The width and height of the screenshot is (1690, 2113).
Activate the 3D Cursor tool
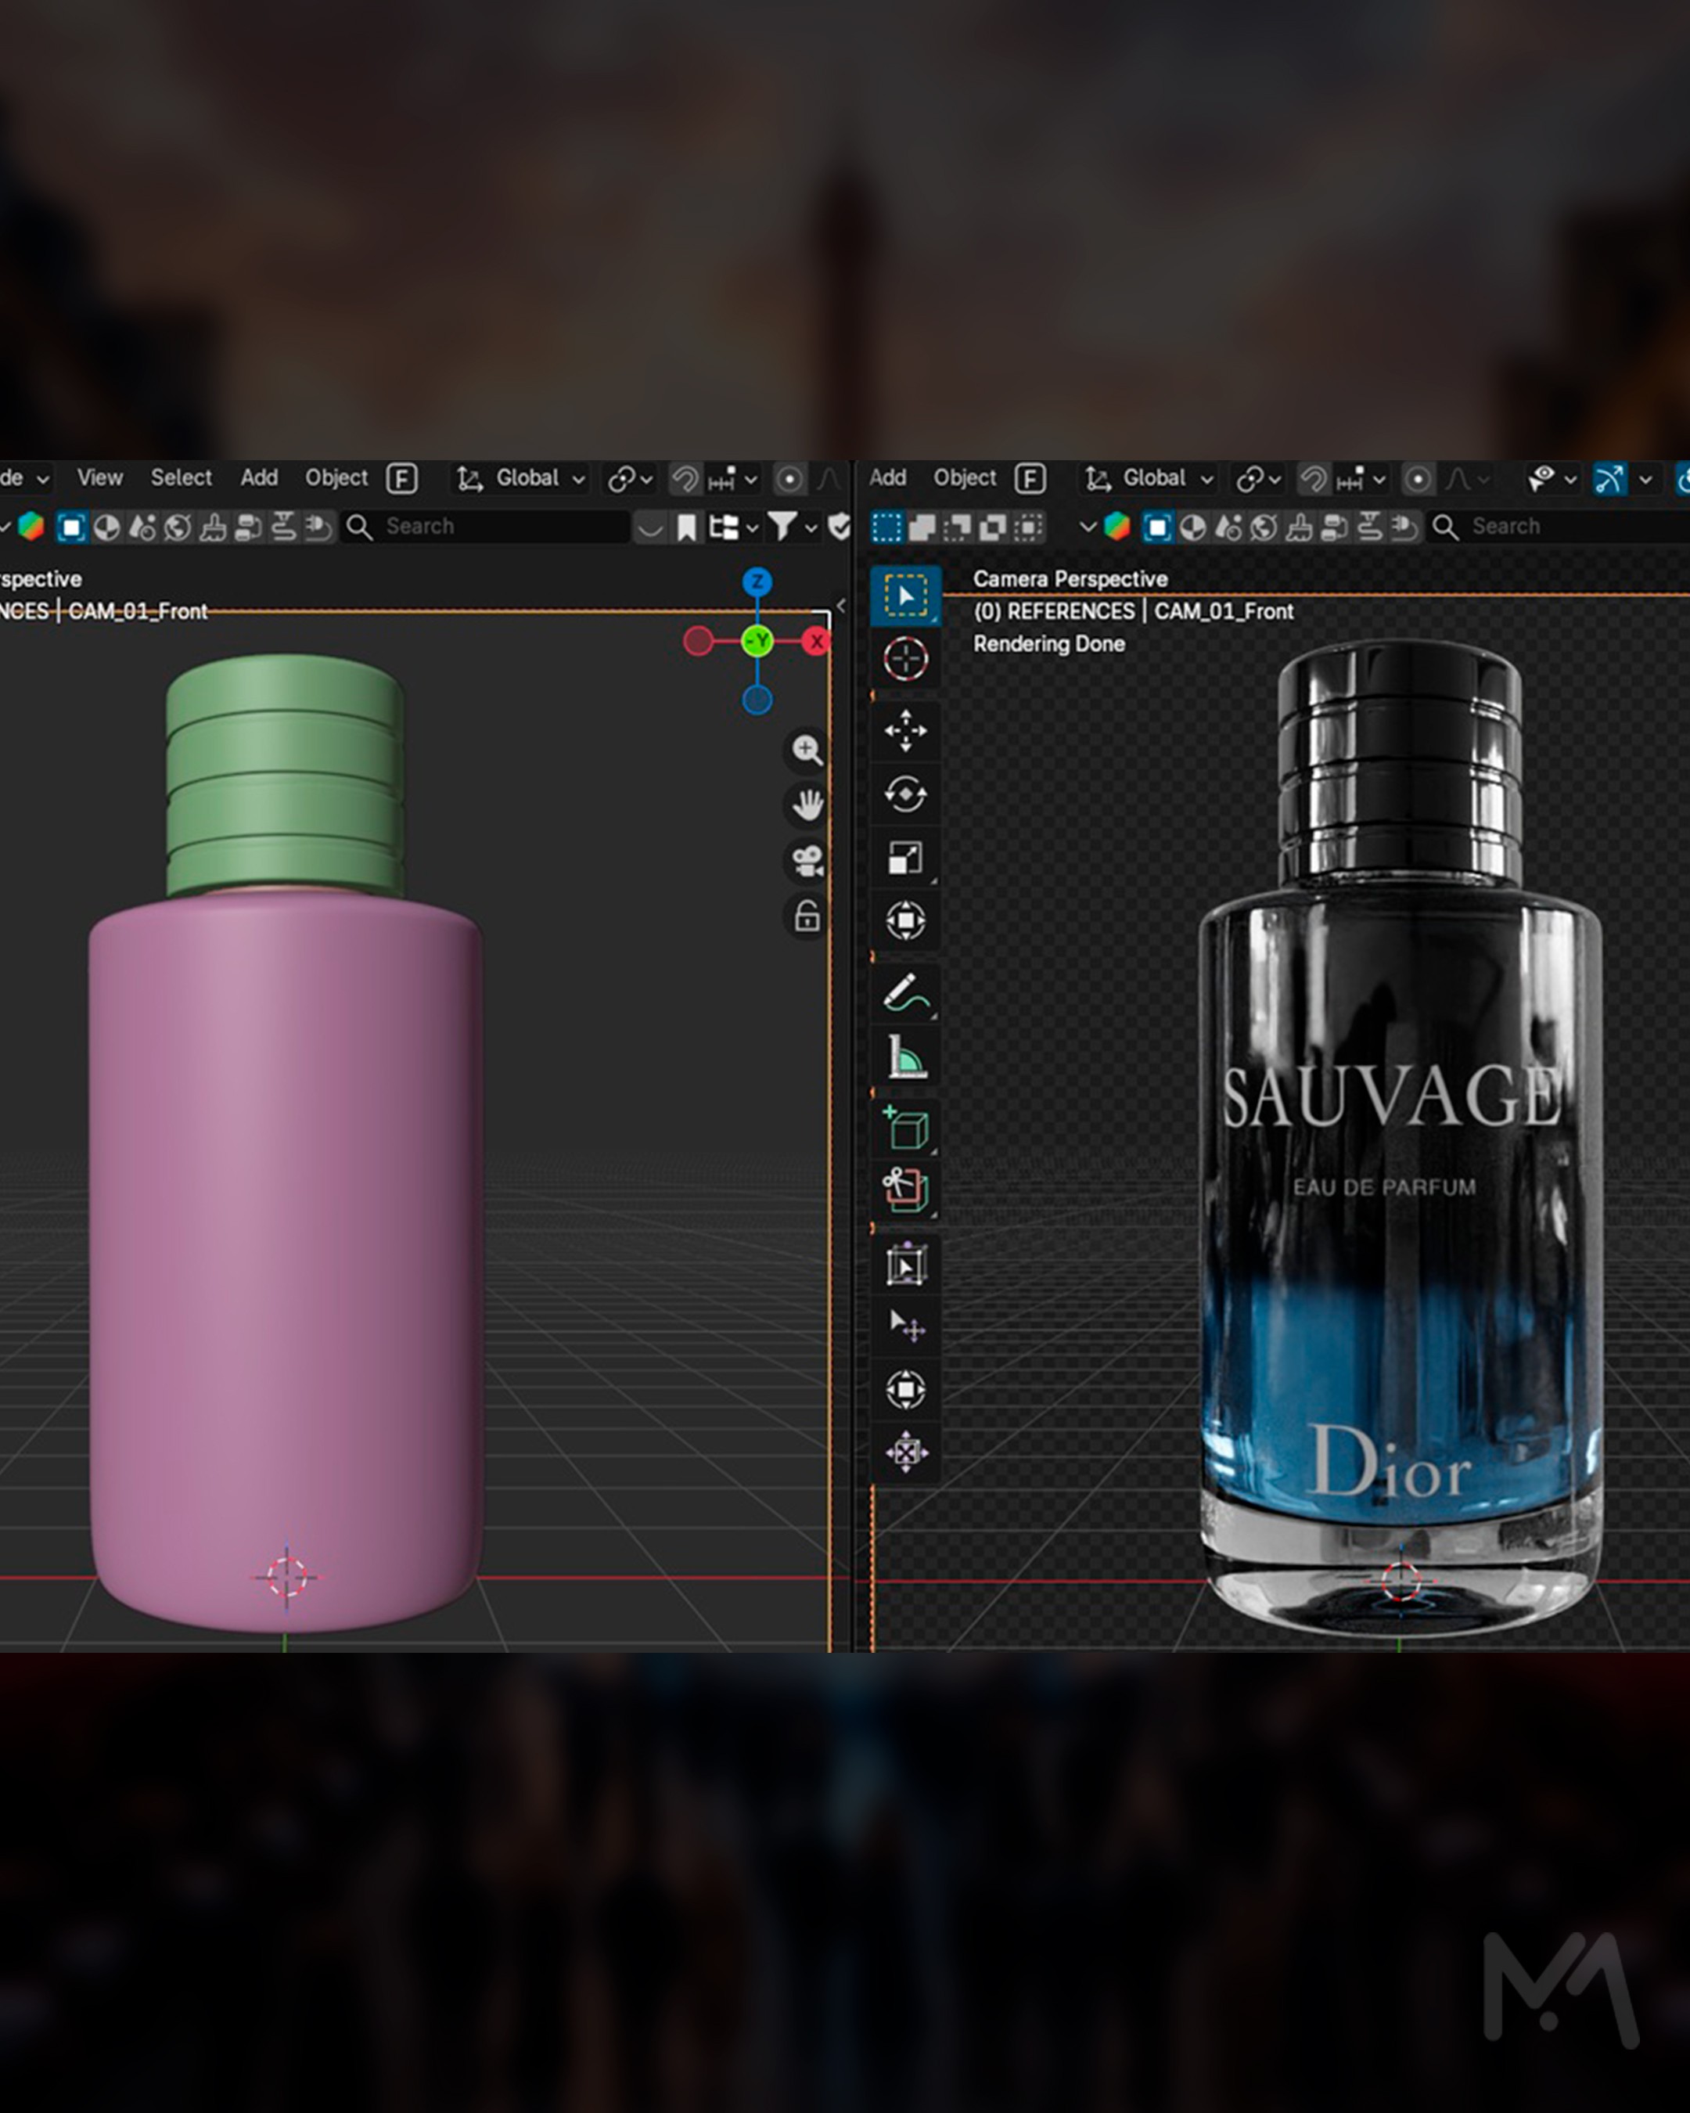[905, 659]
